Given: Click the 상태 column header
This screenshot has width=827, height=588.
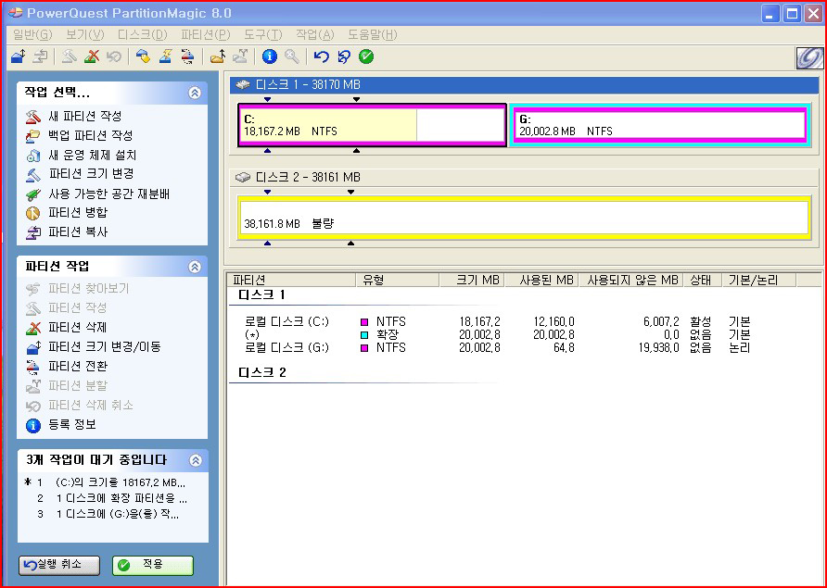Looking at the screenshot, I should coord(702,280).
